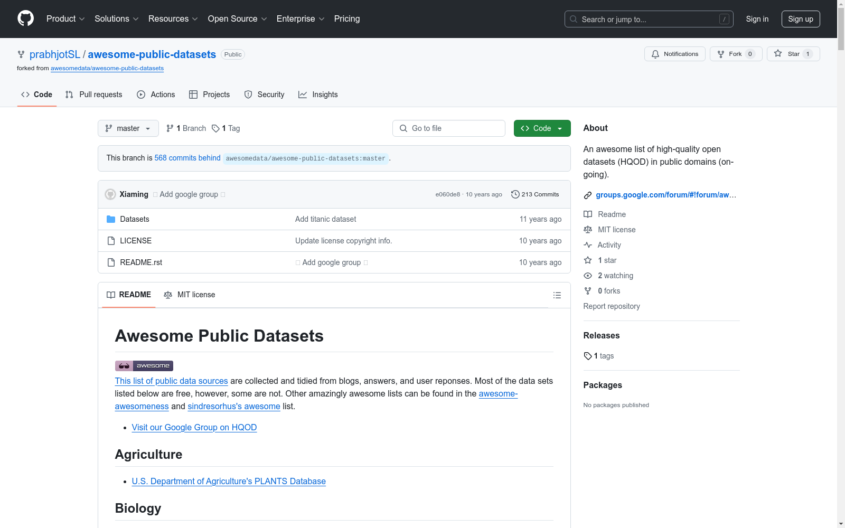Image resolution: width=845 pixels, height=528 pixels.
Task: Open the Resources dropdown menu
Action: point(173,18)
